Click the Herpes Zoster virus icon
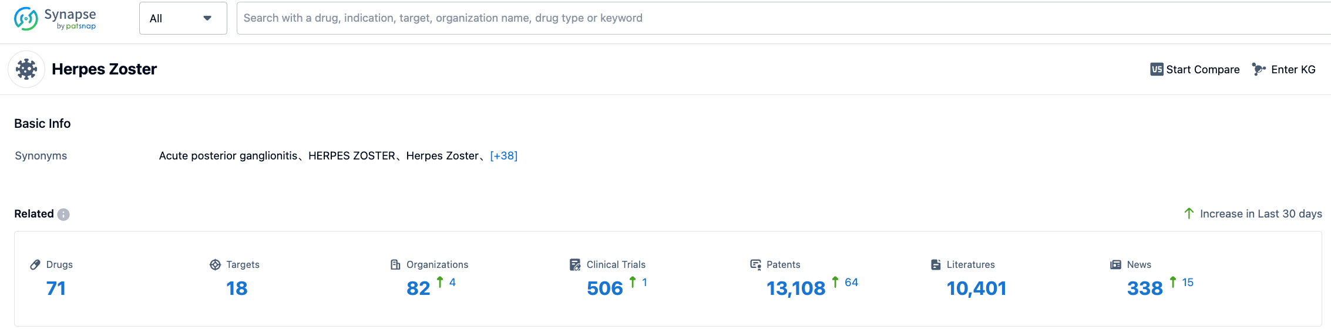The width and height of the screenshot is (1331, 333). pyautogui.click(x=26, y=69)
